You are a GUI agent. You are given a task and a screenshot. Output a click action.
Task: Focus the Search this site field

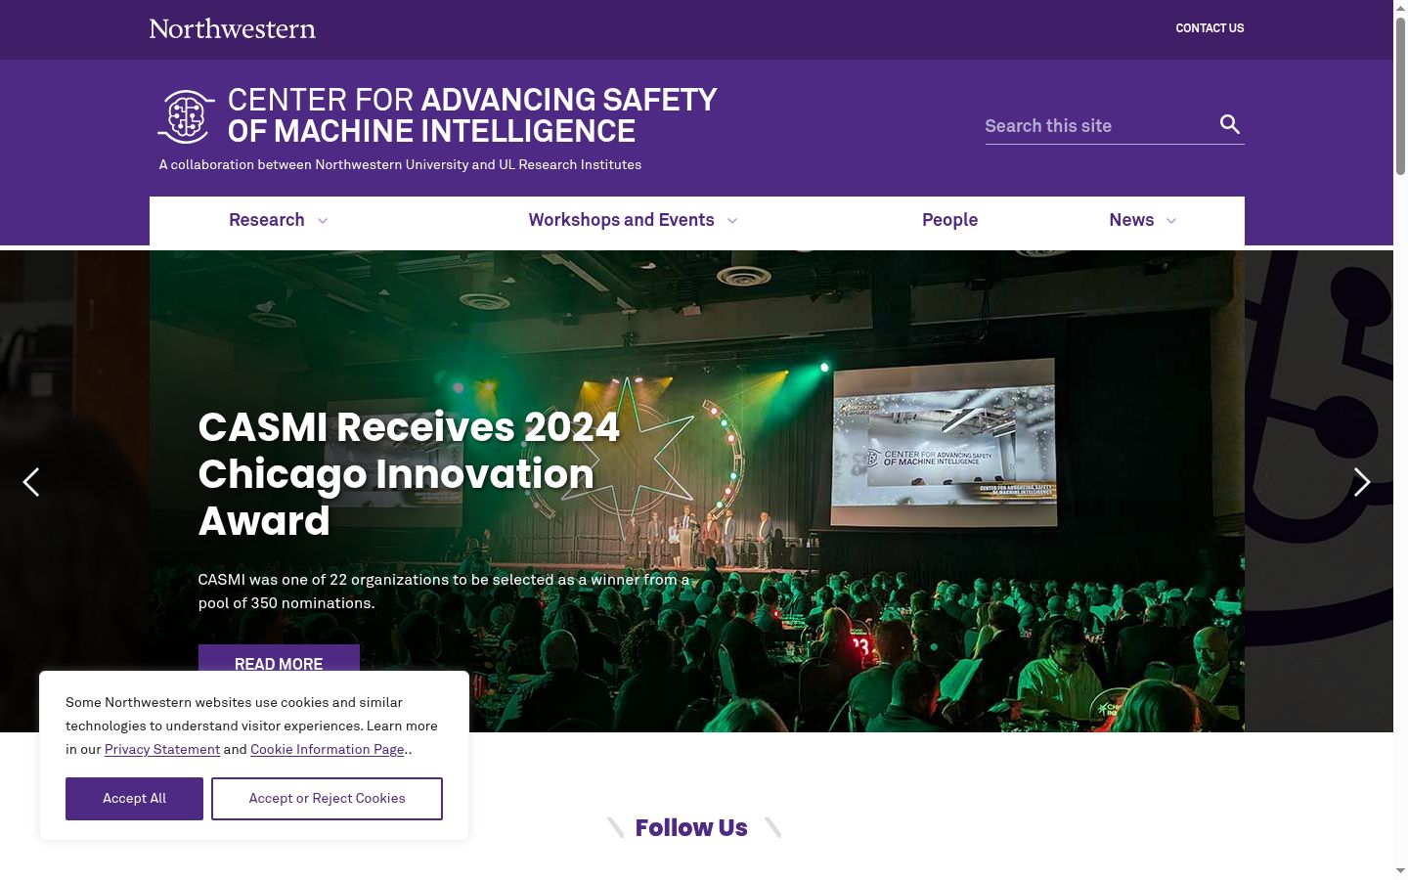click(1099, 126)
